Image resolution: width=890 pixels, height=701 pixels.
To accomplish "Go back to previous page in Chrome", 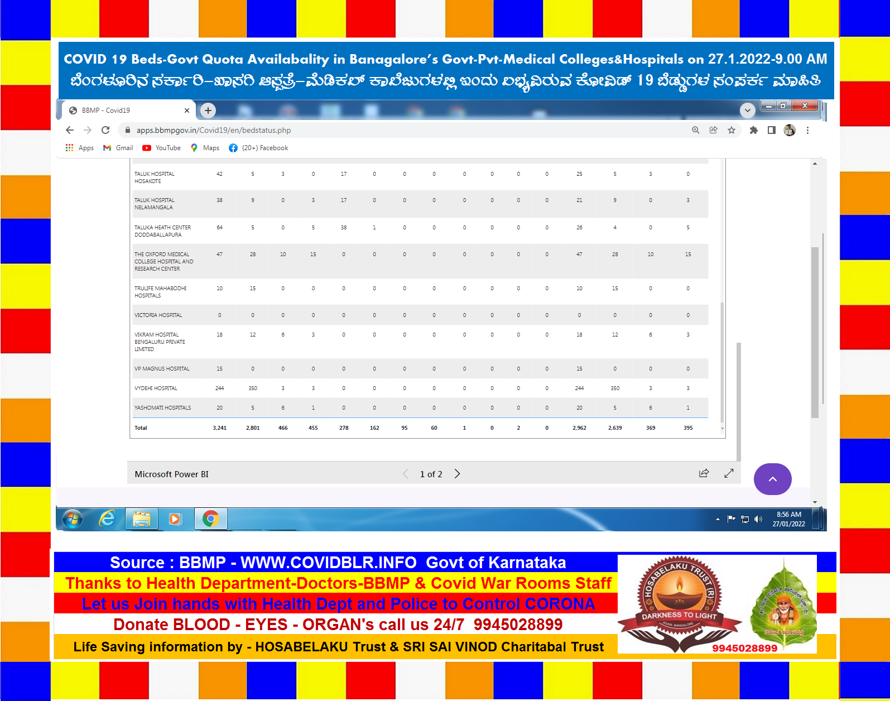I will click(x=70, y=130).
